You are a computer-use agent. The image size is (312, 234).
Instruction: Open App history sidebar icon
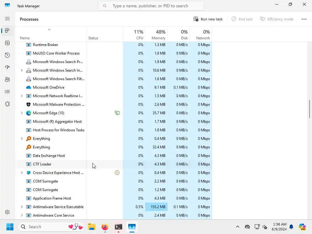(x=7, y=55)
